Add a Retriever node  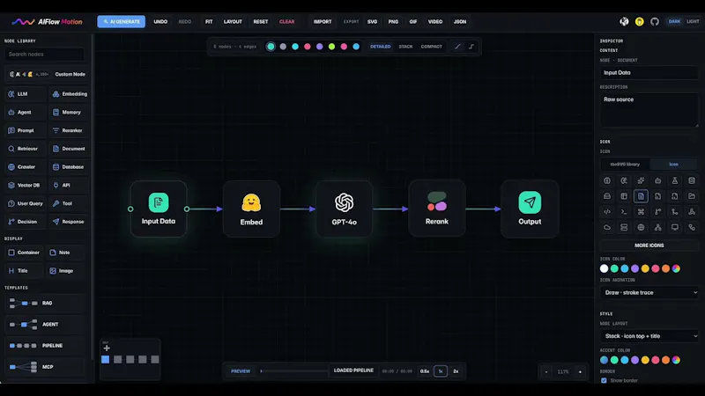pos(26,149)
